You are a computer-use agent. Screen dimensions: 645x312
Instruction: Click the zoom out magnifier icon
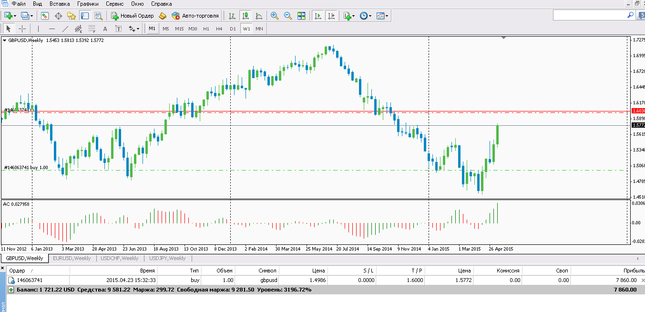coord(288,16)
